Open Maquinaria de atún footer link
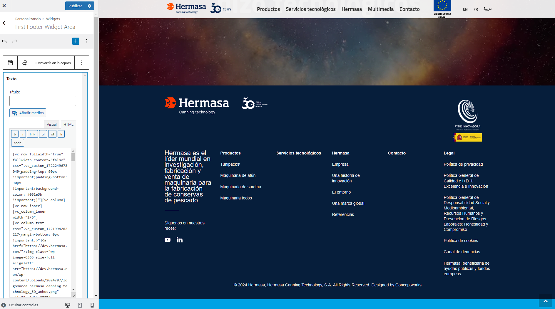Image resolution: width=555 pixels, height=309 pixels. [238, 175]
